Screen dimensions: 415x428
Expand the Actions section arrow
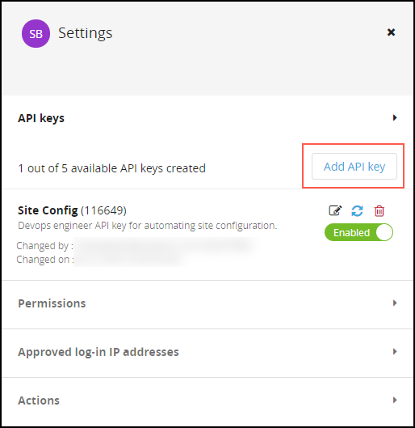click(395, 400)
